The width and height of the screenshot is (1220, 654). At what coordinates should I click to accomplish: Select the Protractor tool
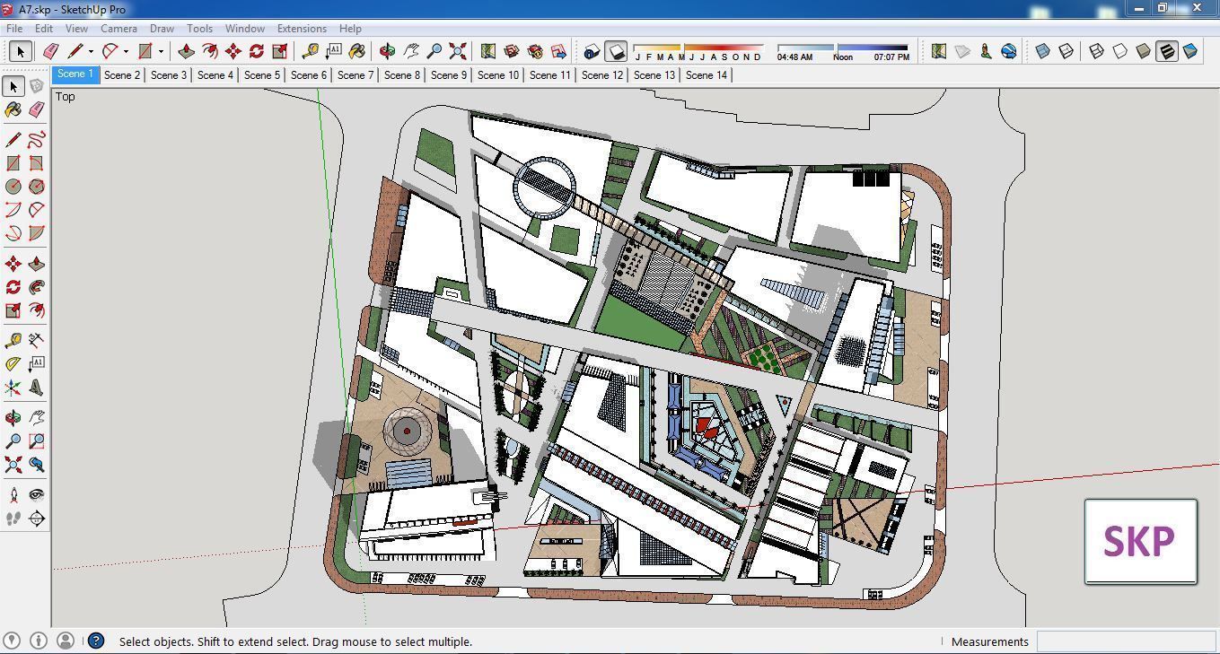coord(13,363)
